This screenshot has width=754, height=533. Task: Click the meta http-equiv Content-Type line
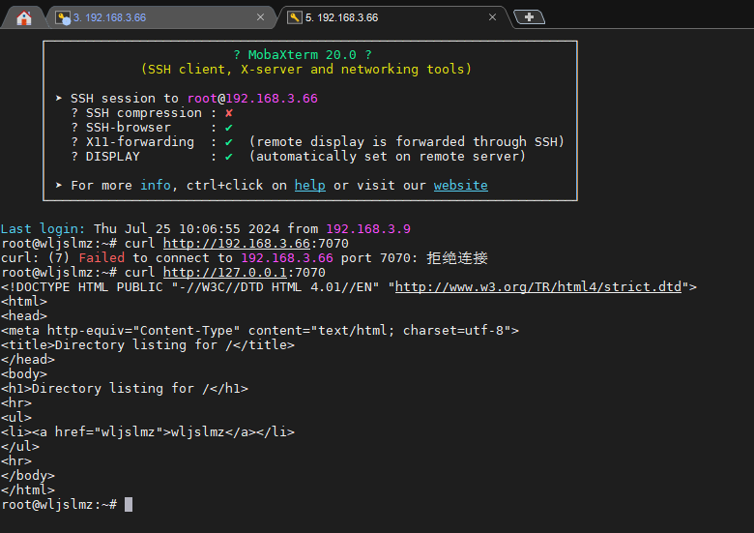pyautogui.click(x=260, y=331)
